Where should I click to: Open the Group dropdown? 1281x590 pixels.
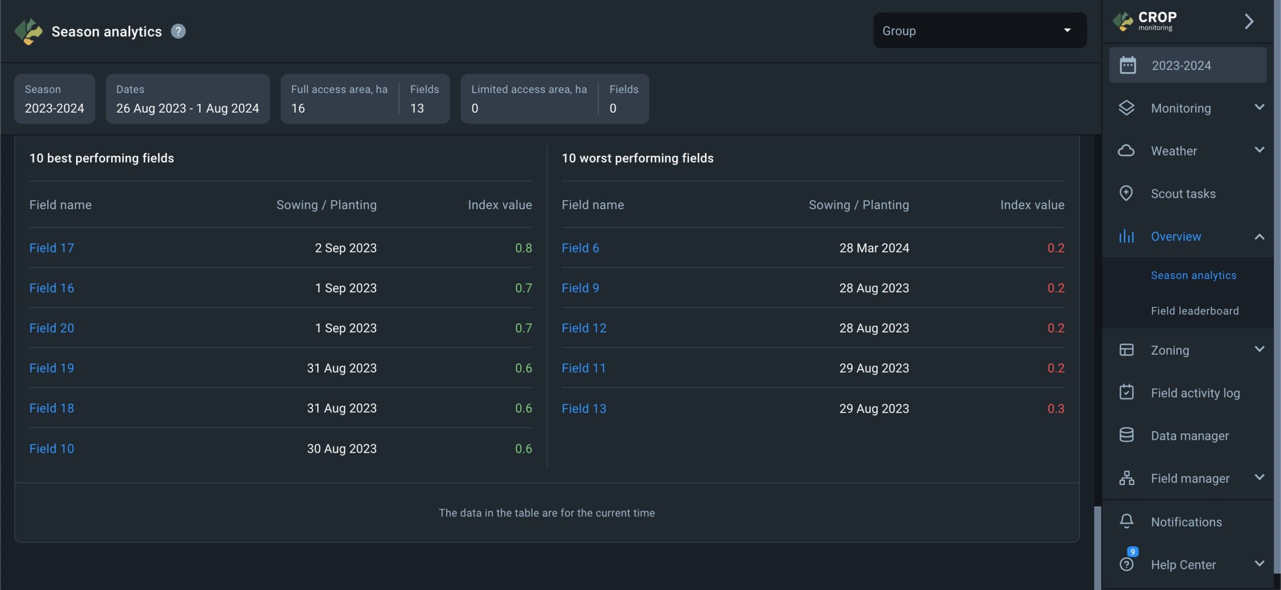click(x=979, y=31)
